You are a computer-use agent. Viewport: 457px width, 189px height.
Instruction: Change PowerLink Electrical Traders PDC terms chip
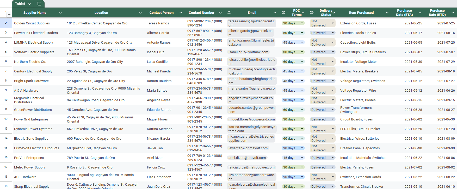pyautogui.click(x=293, y=33)
